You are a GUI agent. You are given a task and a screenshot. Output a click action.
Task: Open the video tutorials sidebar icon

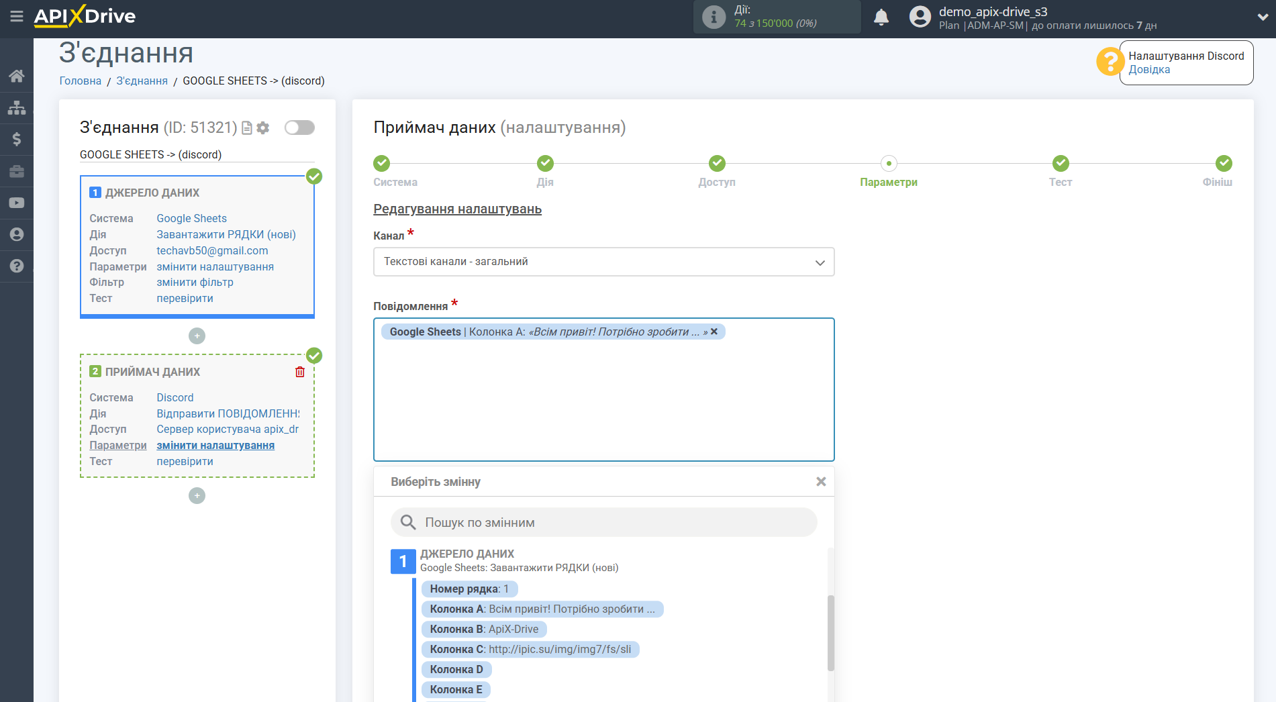tap(17, 203)
